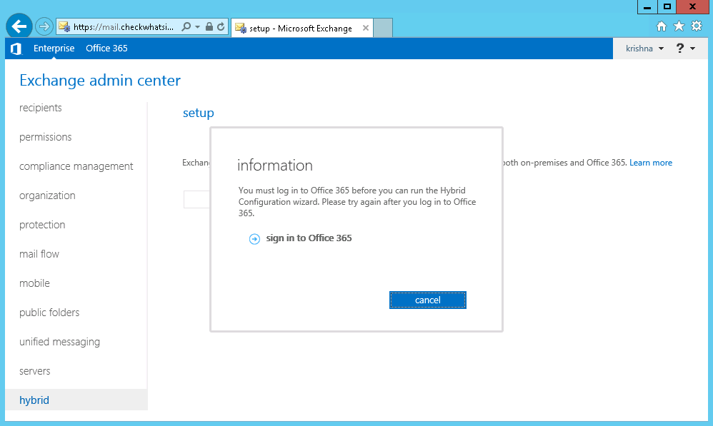The height and width of the screenshot is (426, 713).
Task: Open the krishna user dropdown
Action: coord(644,49)
